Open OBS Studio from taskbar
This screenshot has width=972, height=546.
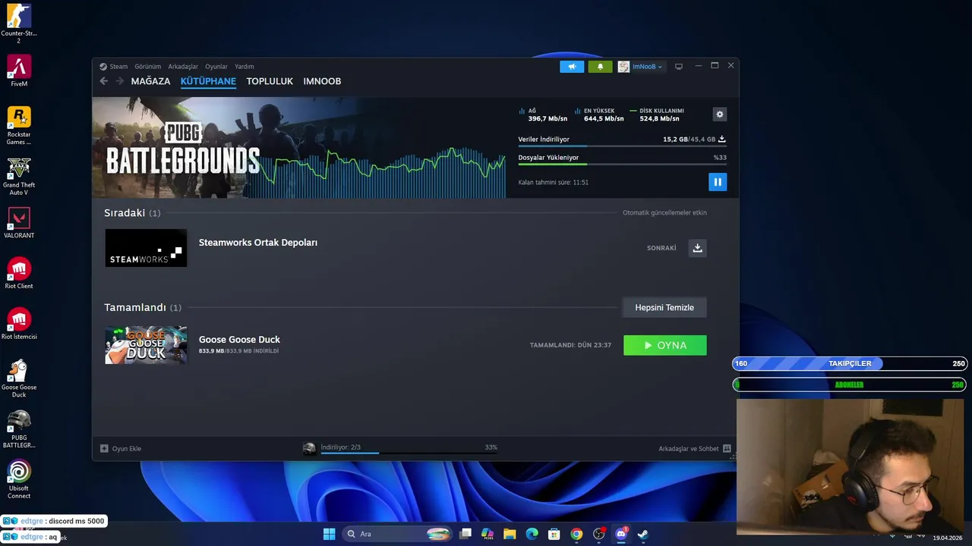599,534
